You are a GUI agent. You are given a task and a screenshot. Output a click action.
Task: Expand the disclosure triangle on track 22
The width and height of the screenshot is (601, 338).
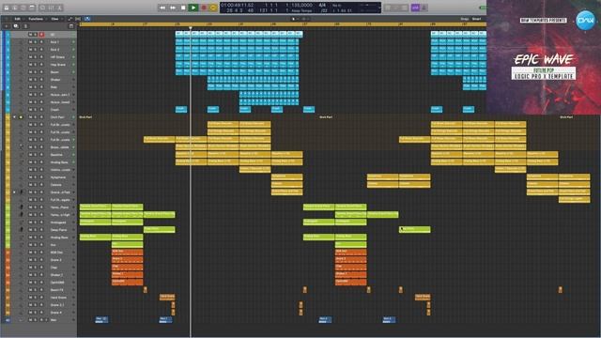click(15, 192)
